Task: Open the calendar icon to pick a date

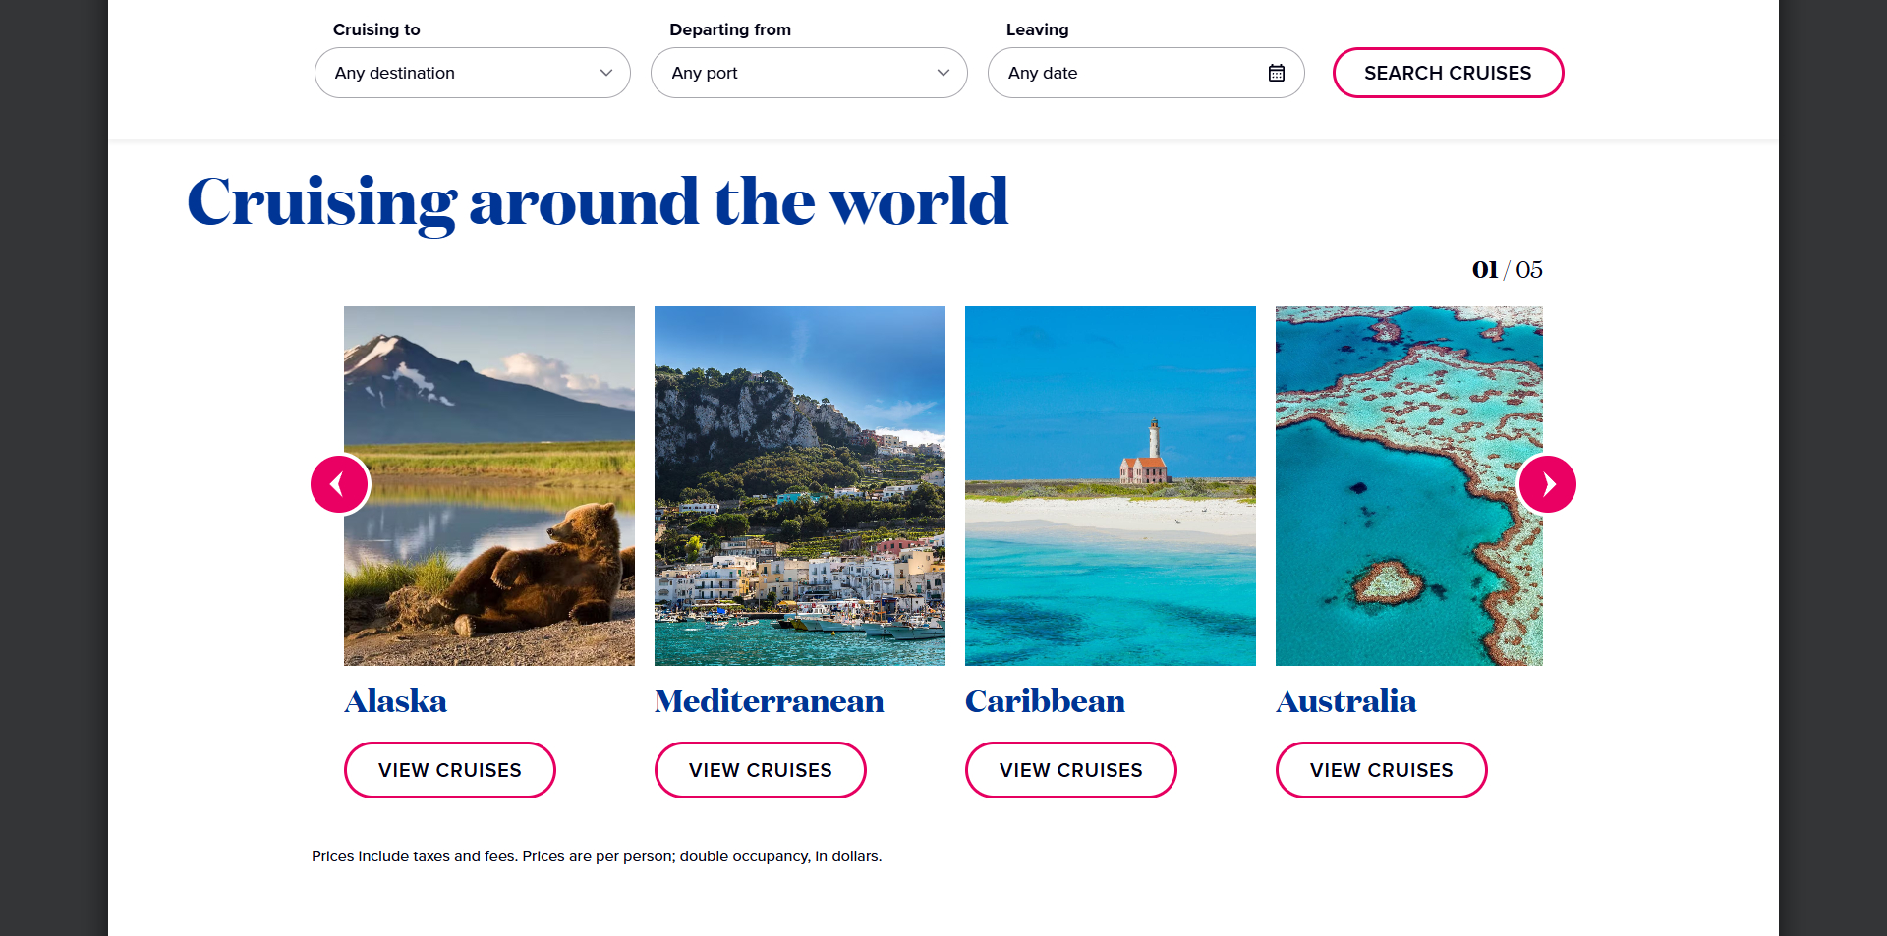Action: coord(1276,72)
